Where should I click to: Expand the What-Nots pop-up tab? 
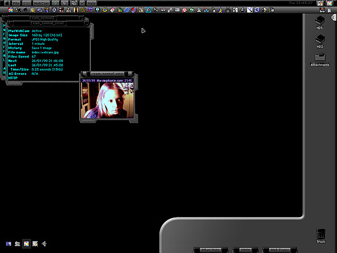211,250
